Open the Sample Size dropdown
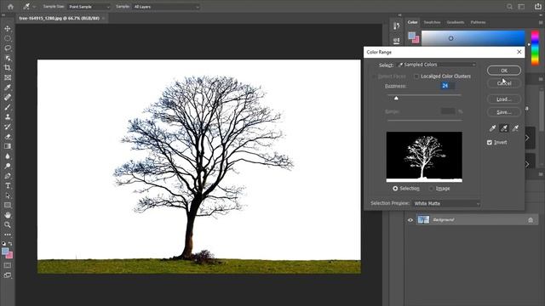The width and height of the screenshot is (545, 306). tap(89, 7)
